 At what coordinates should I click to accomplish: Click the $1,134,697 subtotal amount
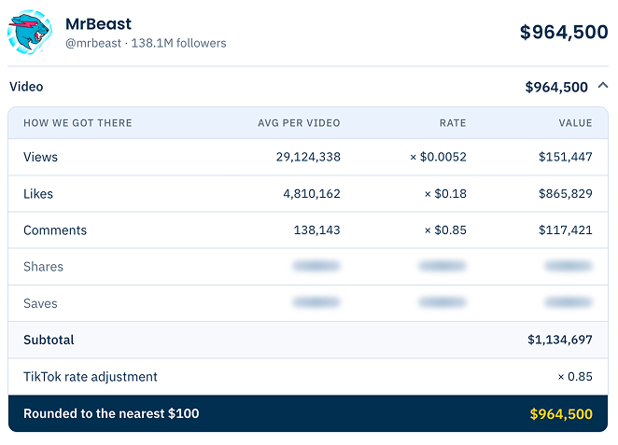tap(560, 340)
